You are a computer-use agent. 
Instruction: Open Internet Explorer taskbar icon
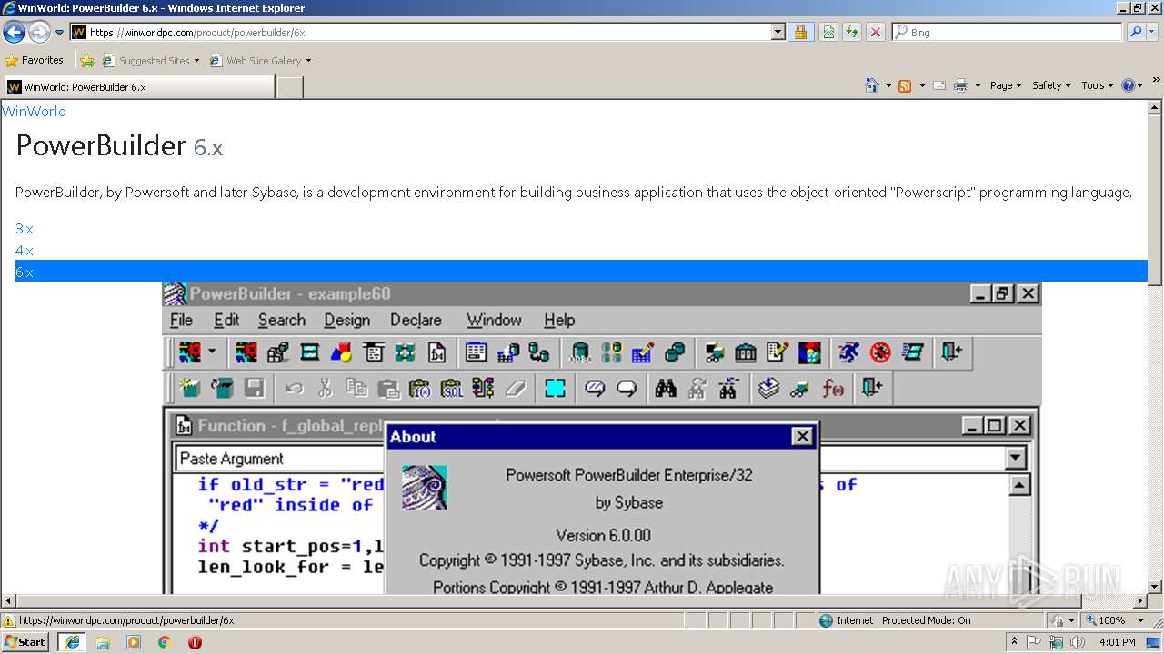[x=72, y=641]
